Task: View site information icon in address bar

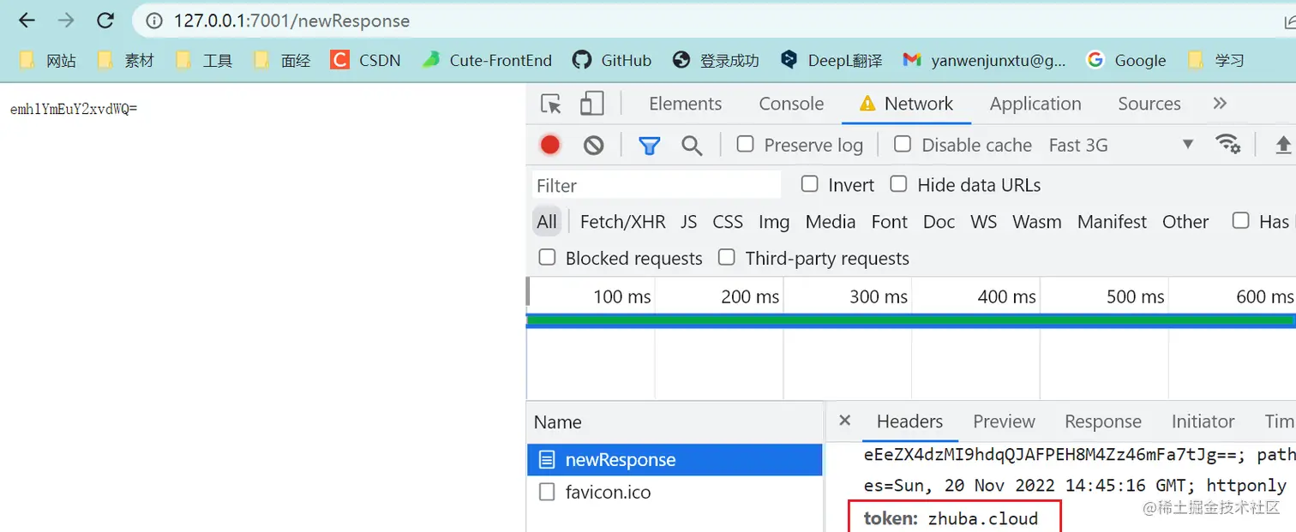Action: click(154, 21)
